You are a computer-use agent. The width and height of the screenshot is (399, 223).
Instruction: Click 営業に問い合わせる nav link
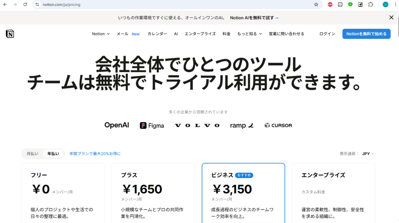(286, 34)
